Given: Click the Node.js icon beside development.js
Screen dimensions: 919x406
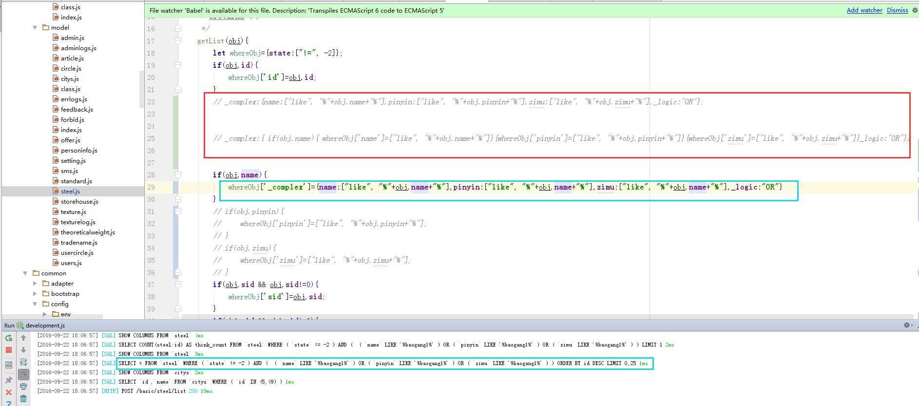Looking at the screenshot, I should point(20,325).
